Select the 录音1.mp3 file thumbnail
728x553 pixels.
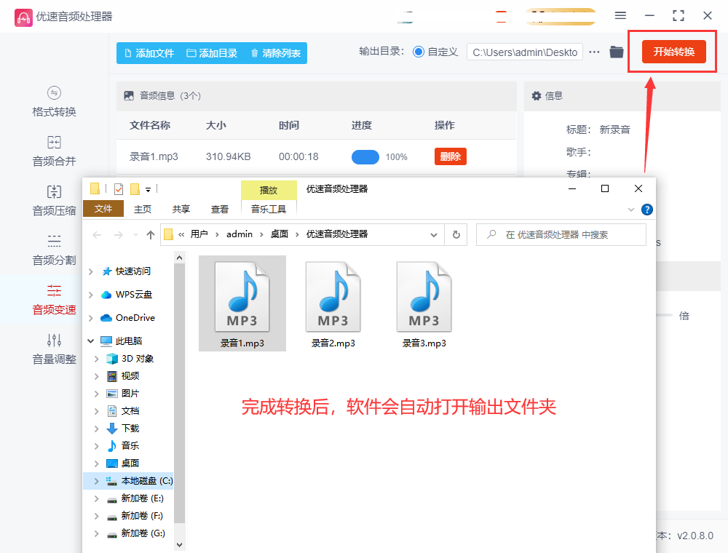coord(242,303)
